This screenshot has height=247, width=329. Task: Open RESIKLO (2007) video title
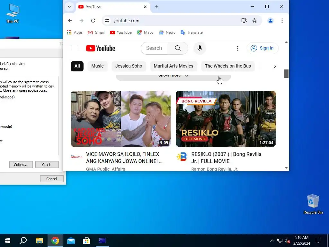pos(227,158)
